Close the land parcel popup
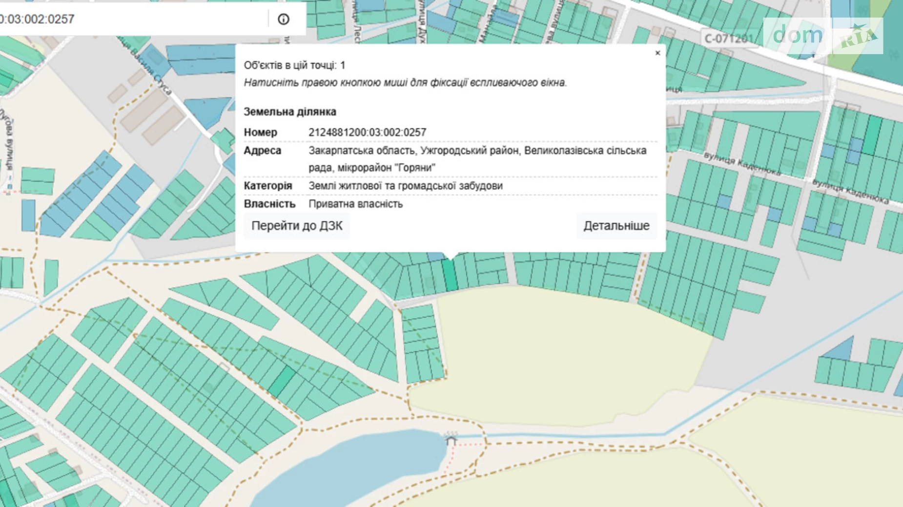Image resolution: width=903 pixels, height=507 pixels. [x=657, y=53]
